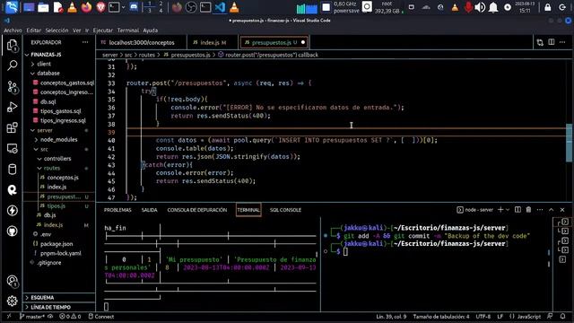Open Source Control view
The width and height of the screenshot is (574, 323).
(x=12, y=87)
